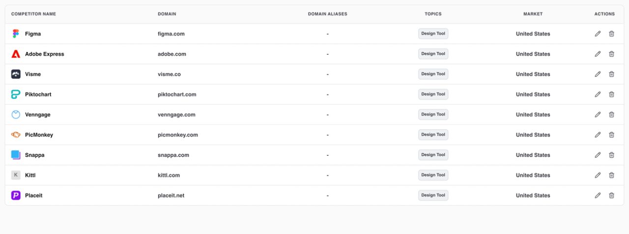This screenshot has width=629, height=234.
Task: Click the trash icon for Placeit
Action: [611, 195]
